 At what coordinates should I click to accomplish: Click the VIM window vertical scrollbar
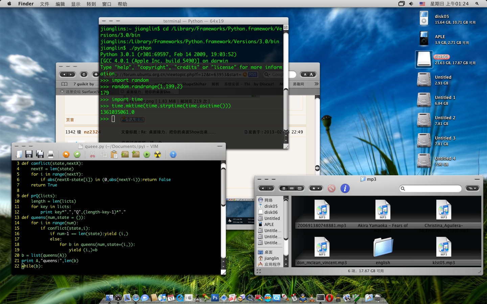[223, 187]
